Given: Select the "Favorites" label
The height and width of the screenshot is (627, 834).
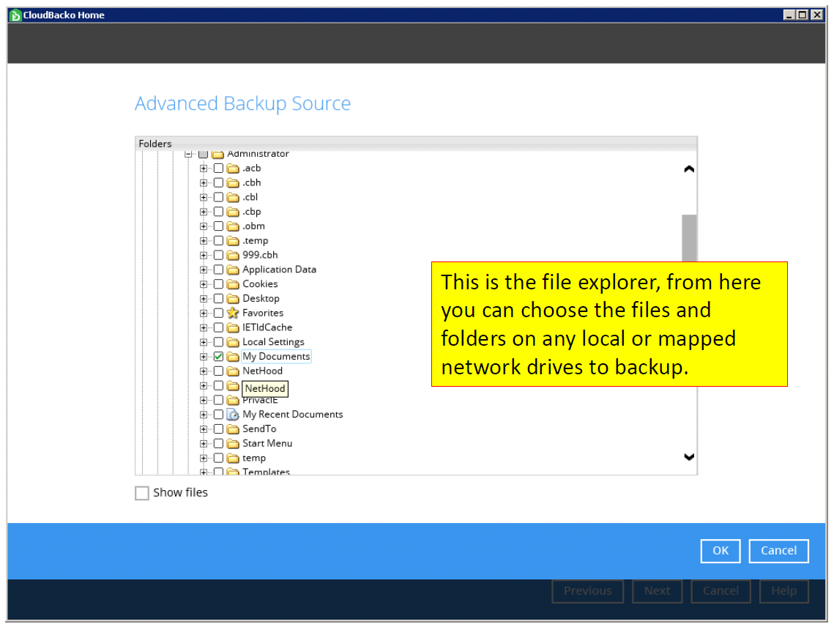Looking at the screenshot, I should click(263, 313).
